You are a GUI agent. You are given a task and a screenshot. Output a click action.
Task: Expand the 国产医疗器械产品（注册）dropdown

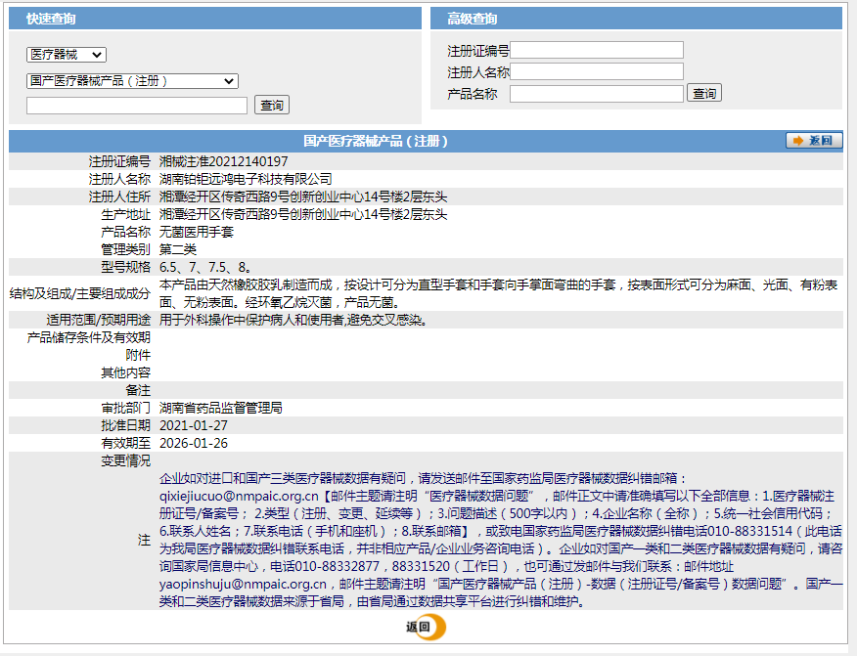pos(132,81)
